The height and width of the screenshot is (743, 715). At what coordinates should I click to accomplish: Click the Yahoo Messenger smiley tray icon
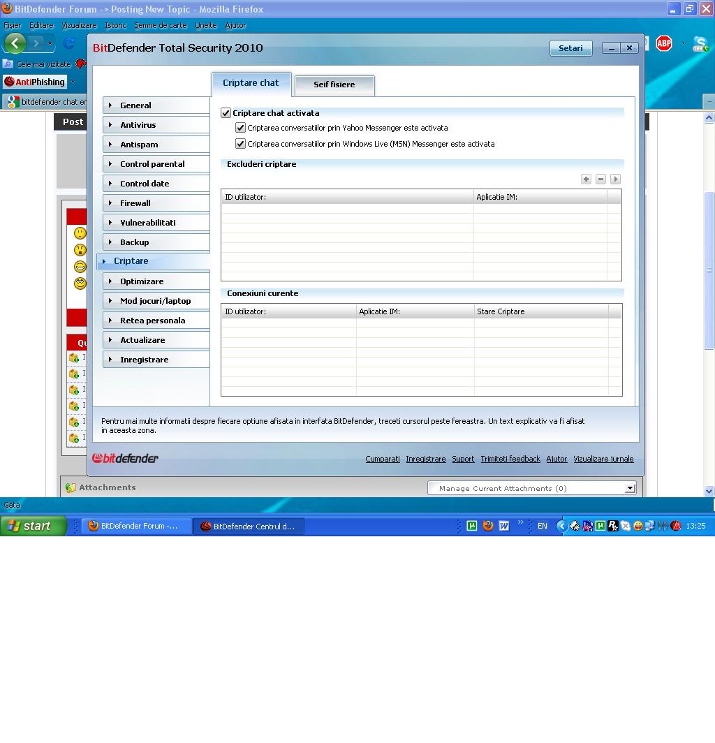(x=637, y=526)
